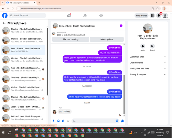172x138 pixels.
Task: Click Pem's avatar beside the message
Action: [x=54, y=112]
